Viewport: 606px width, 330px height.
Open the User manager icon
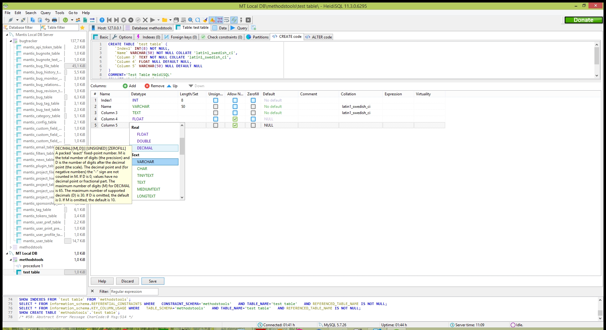(78, 20)
